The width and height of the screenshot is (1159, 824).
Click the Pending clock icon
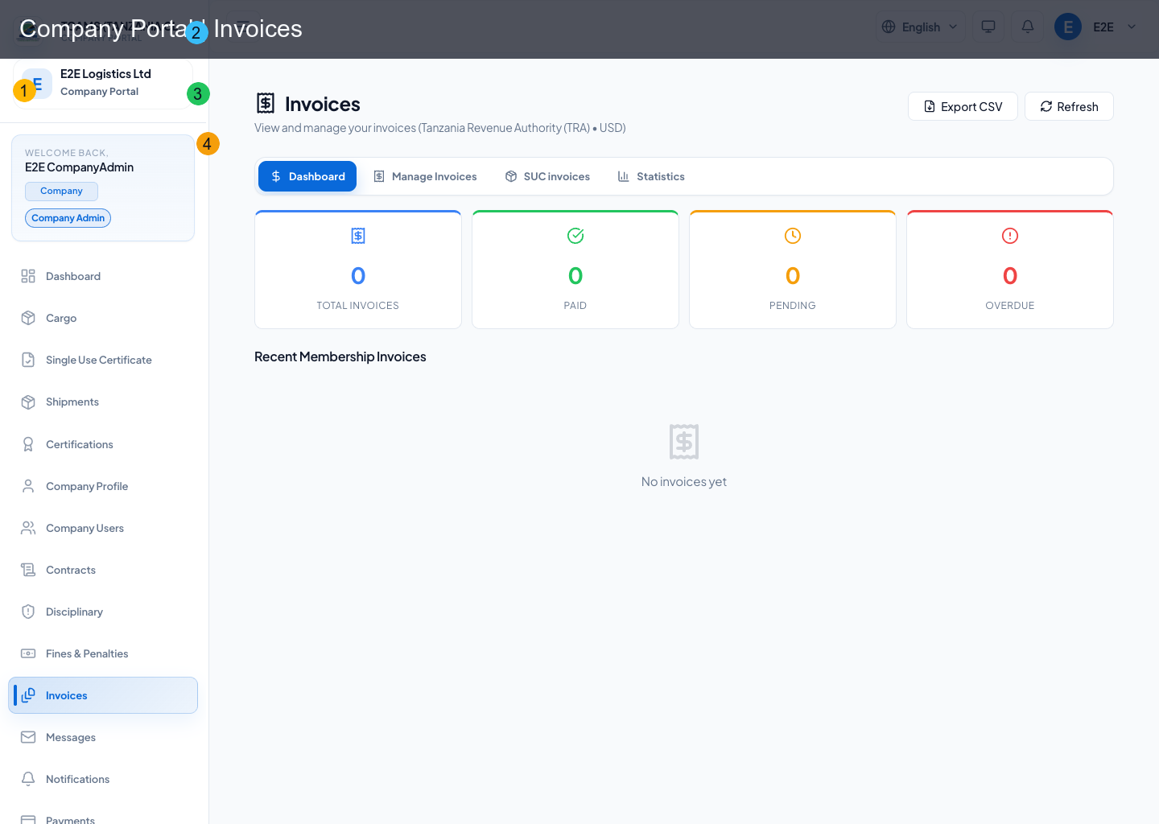click(793, 236)
